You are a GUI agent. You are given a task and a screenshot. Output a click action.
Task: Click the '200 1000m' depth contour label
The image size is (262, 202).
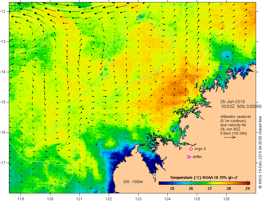[133, 182]
